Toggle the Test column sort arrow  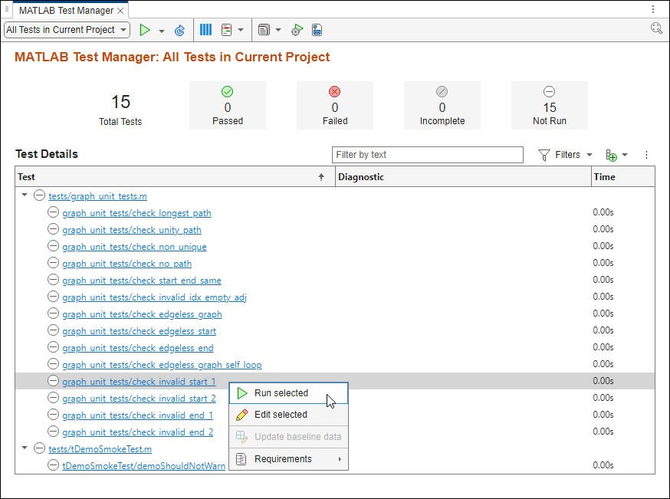click(321, 176)
